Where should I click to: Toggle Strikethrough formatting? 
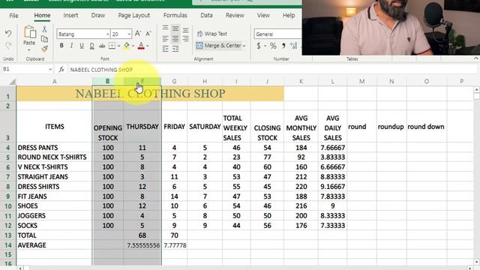(102, 46)
